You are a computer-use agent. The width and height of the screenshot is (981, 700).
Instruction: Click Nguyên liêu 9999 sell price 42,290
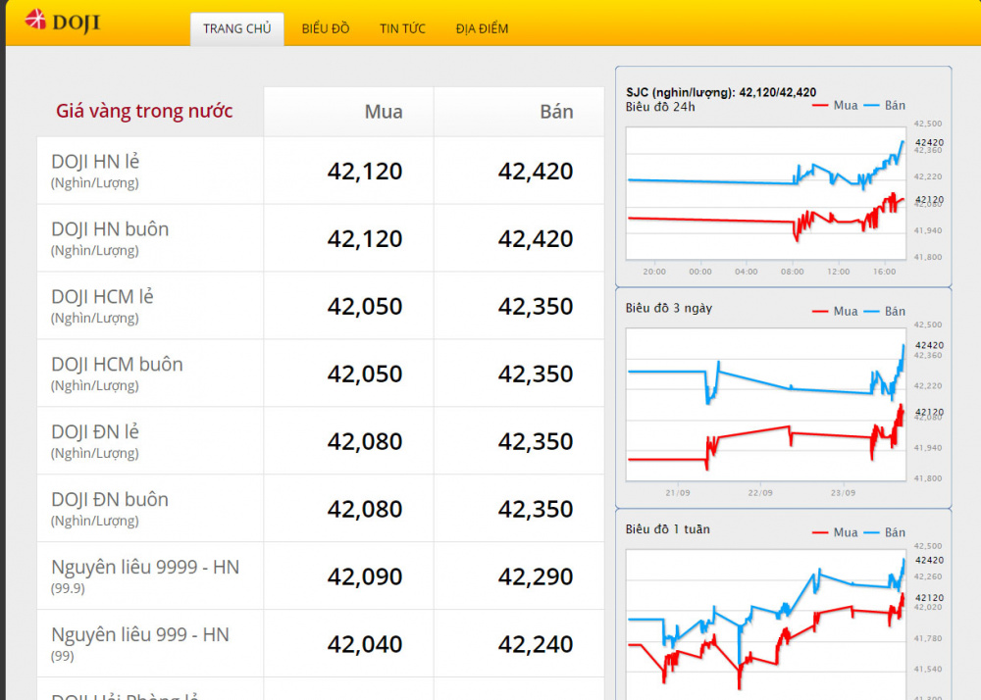click(536, 576)
